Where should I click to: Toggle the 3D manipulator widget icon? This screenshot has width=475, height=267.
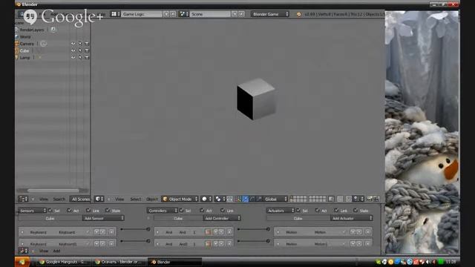(238, 199)
